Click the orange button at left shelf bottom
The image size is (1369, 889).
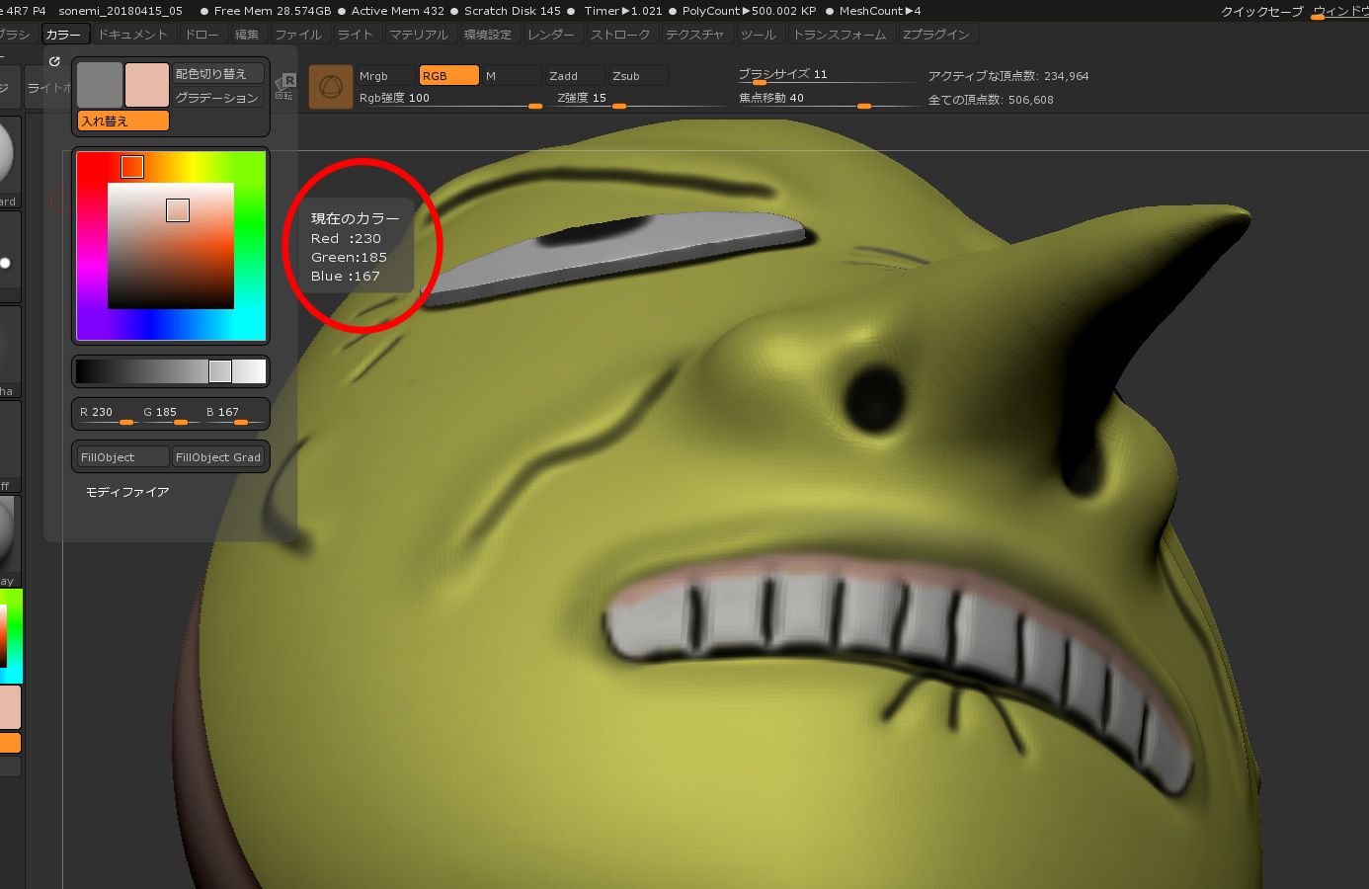click(x=10, y=743)
